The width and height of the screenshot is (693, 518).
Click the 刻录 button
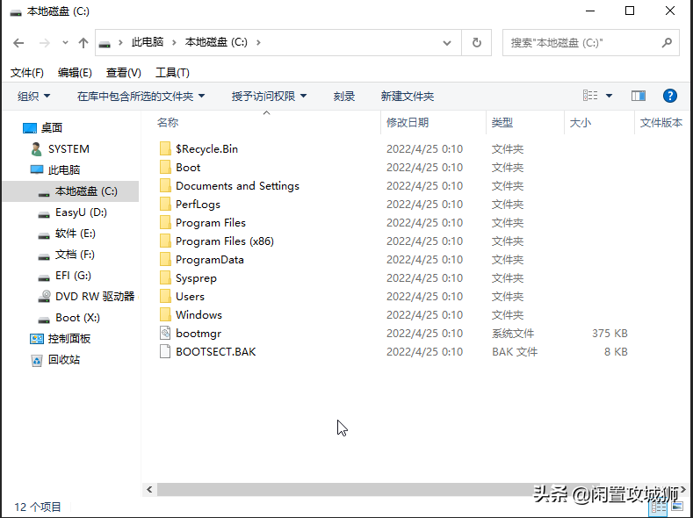coord(344,97)
